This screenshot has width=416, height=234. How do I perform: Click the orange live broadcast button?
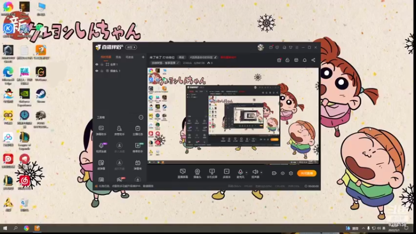point(307,173)
